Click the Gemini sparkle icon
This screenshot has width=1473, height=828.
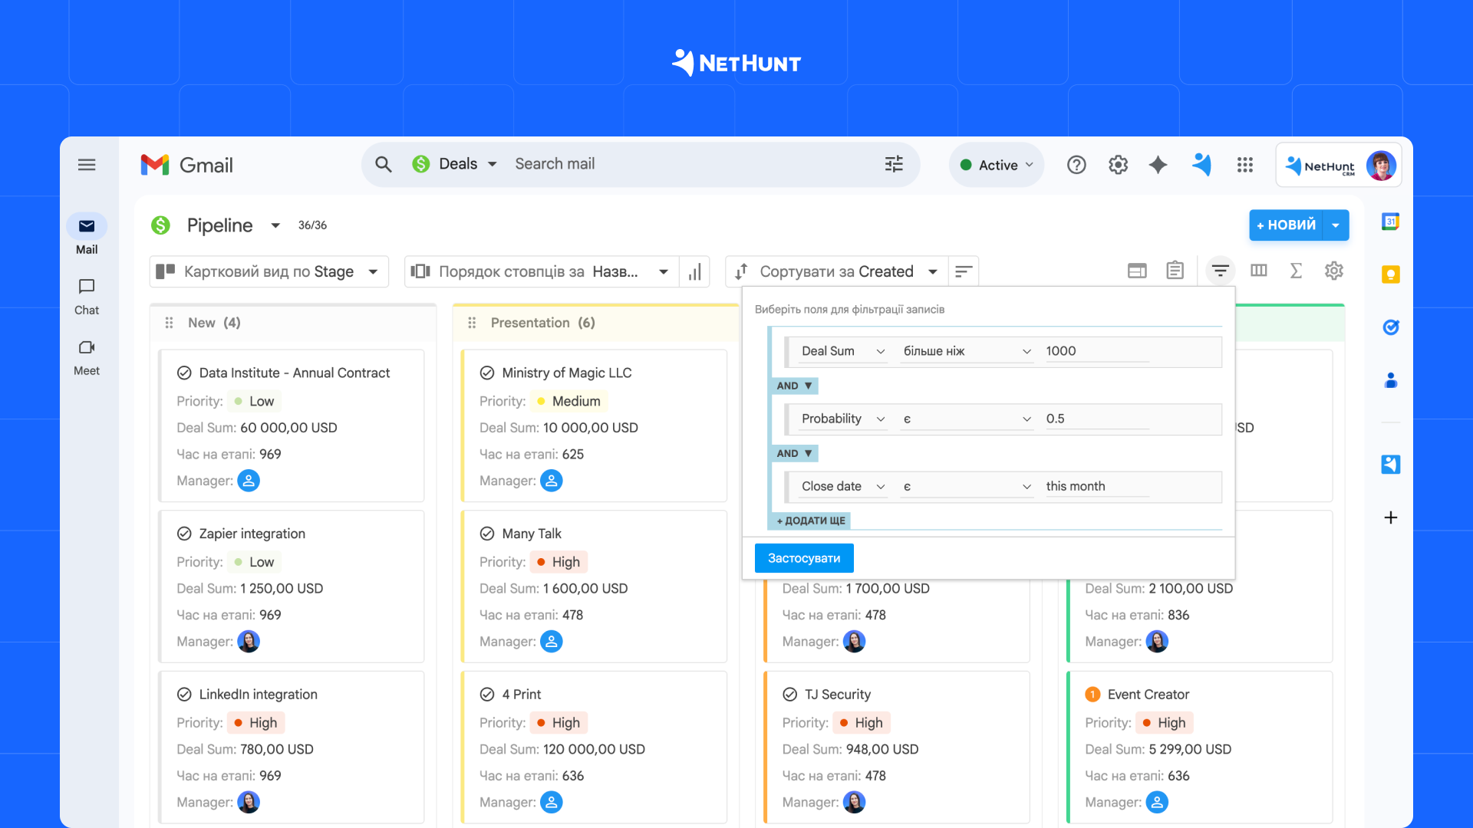coord(1158,165)
